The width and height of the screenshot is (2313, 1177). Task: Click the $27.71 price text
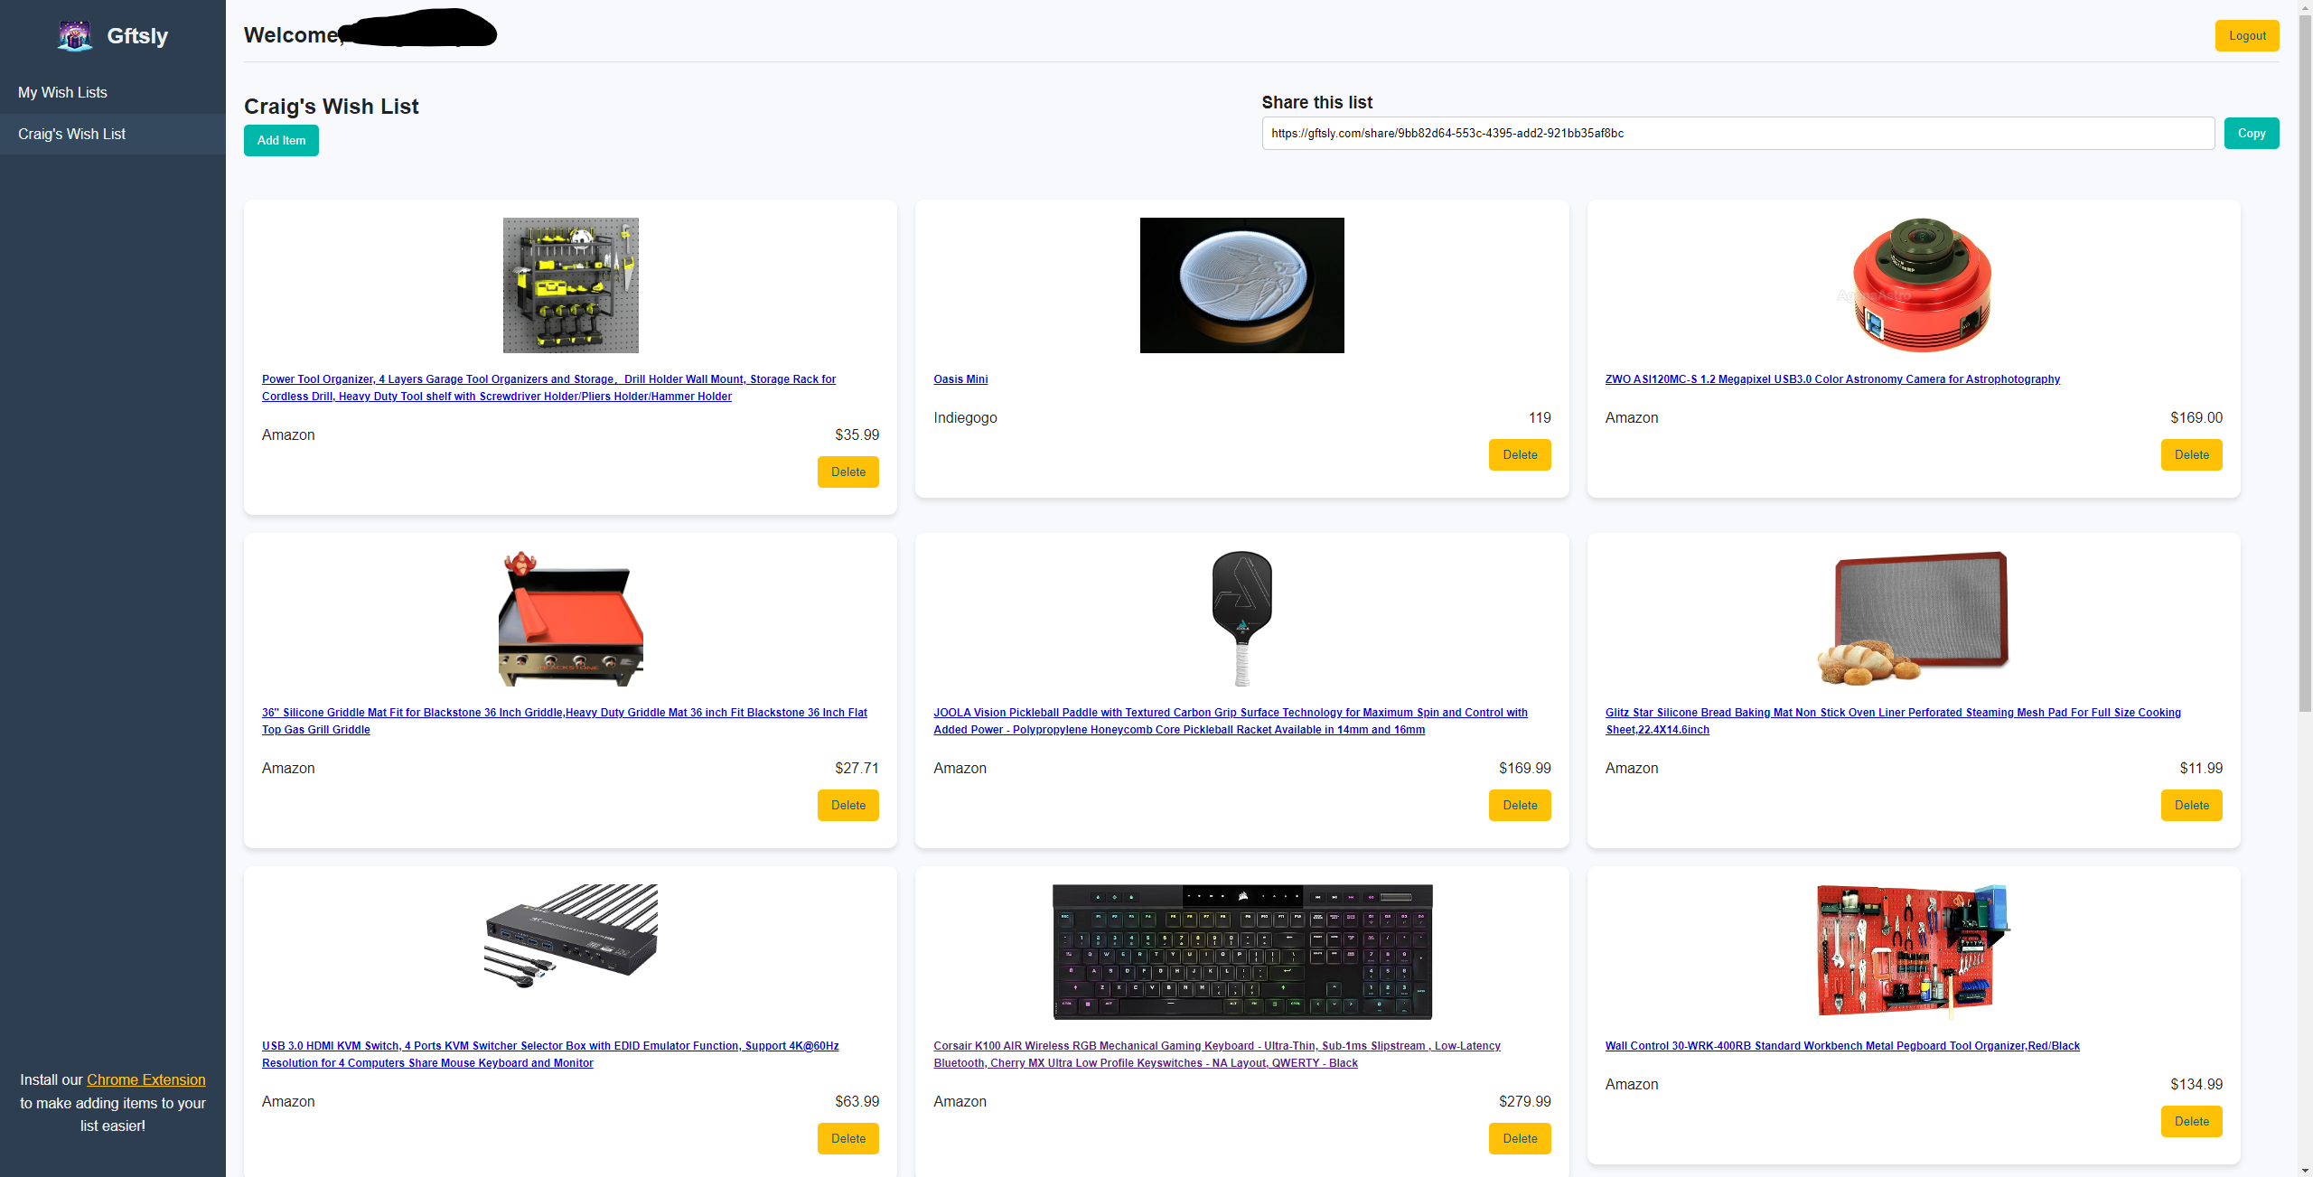pyautogui.click(x=857, y=768)
